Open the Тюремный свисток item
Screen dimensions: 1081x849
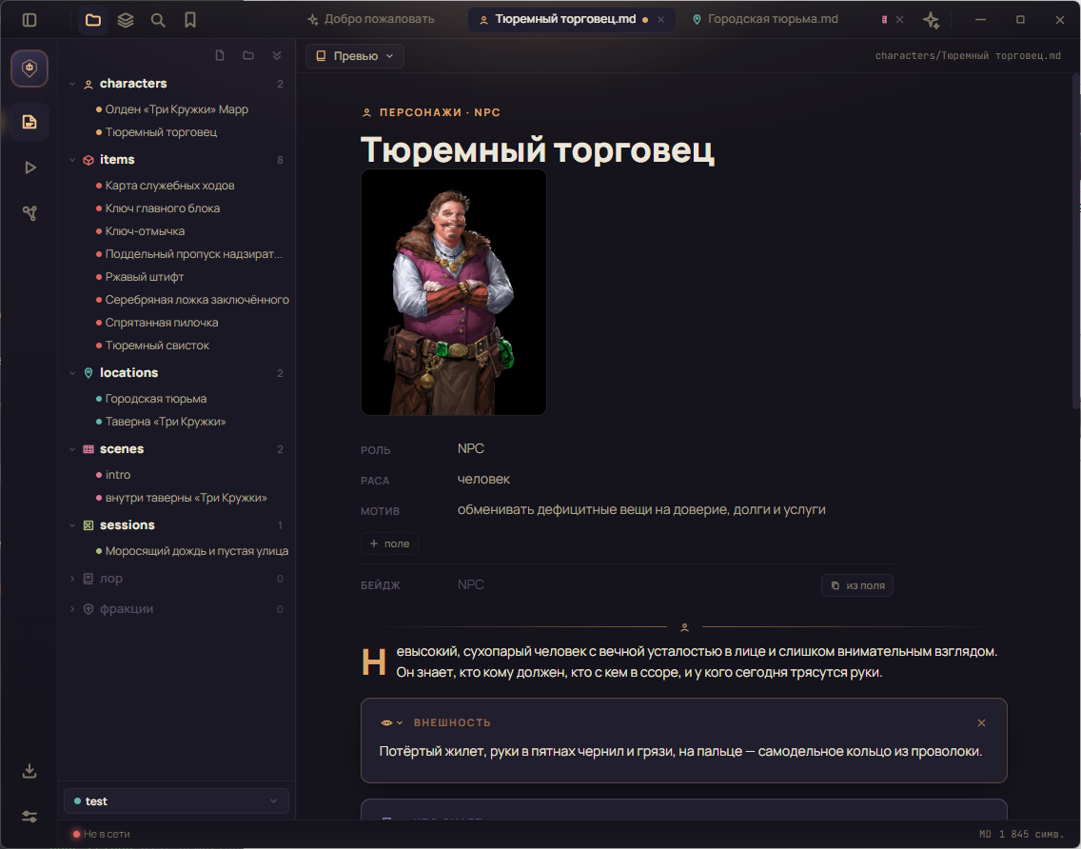tap(157, 345)
